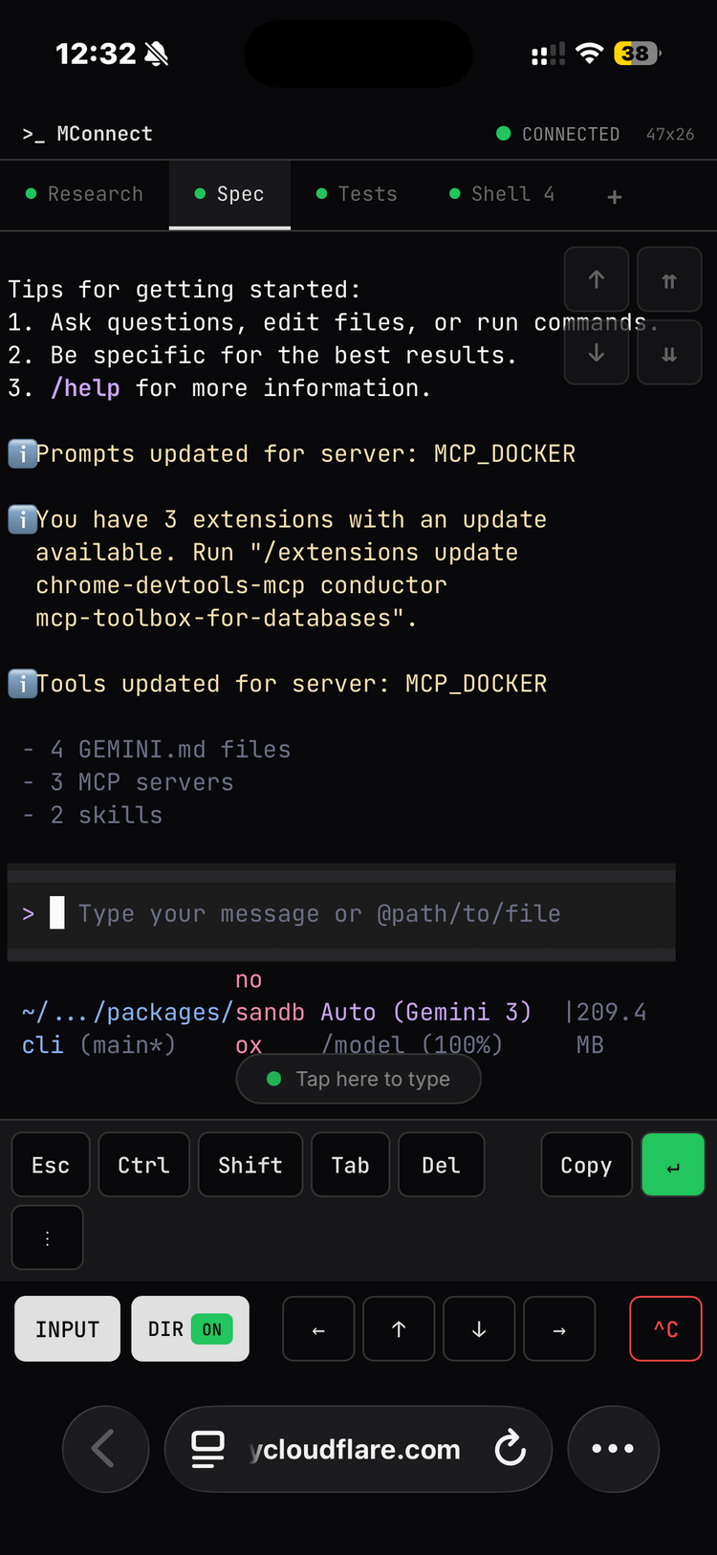Tap the up arrow key in bottom row
The height and width of the screenshot is (1555, 717).
pos(399,1329)
